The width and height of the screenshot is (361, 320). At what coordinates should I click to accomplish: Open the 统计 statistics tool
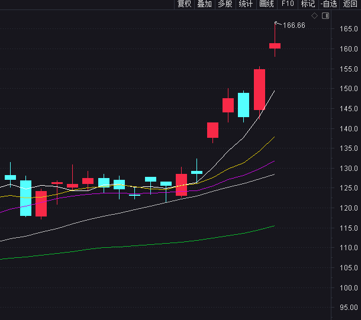point(246,4)
